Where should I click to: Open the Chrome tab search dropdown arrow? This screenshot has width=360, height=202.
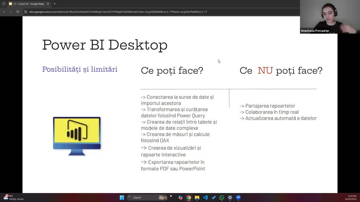pyautogui.click(x=4, y=4)
